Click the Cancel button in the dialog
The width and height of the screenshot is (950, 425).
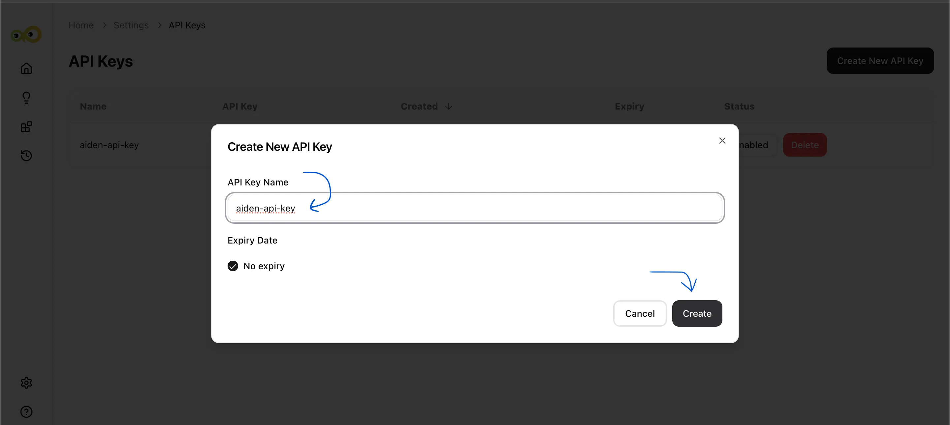[x=640, y=313]
